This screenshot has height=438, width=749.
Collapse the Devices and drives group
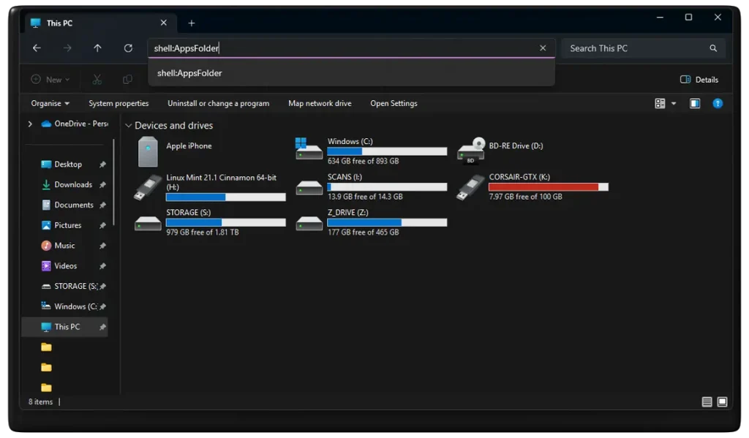(x=128, y=126)
